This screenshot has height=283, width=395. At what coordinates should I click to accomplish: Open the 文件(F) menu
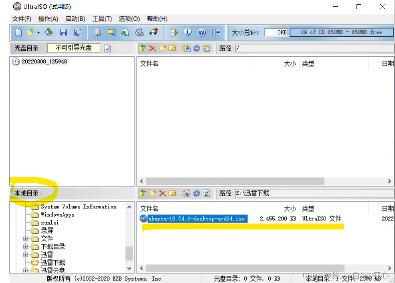coord(22,19)
